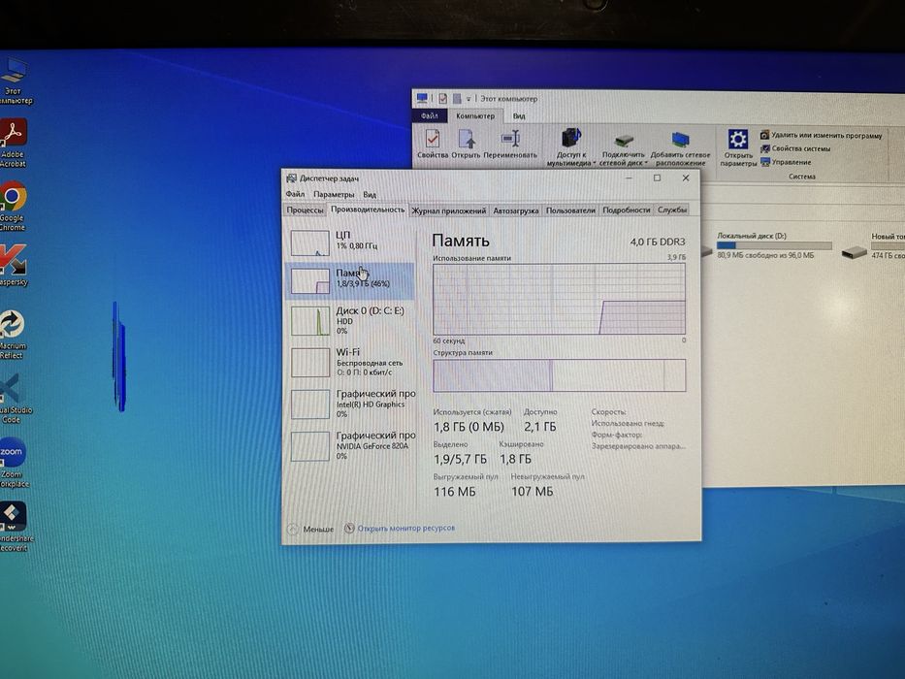Launch Zoom Workplace desktop shortcut
905x679 pixels.
[14, 463]
